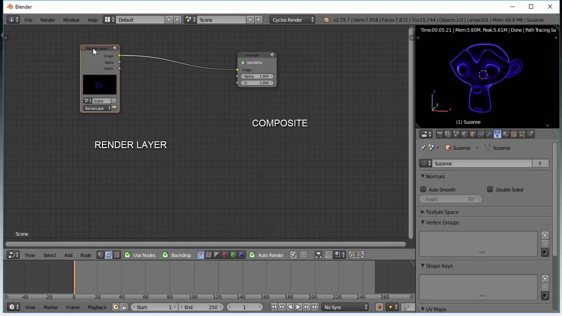This screenshot has width=562, height=316.
Task: Open the Material properties tab (sphere icon)
Action: click(x=505, y=134)
